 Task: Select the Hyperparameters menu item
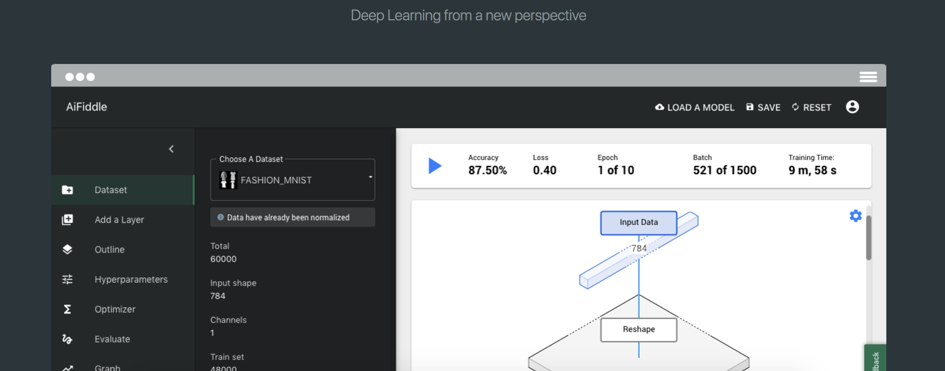click(x=131, y=280)
